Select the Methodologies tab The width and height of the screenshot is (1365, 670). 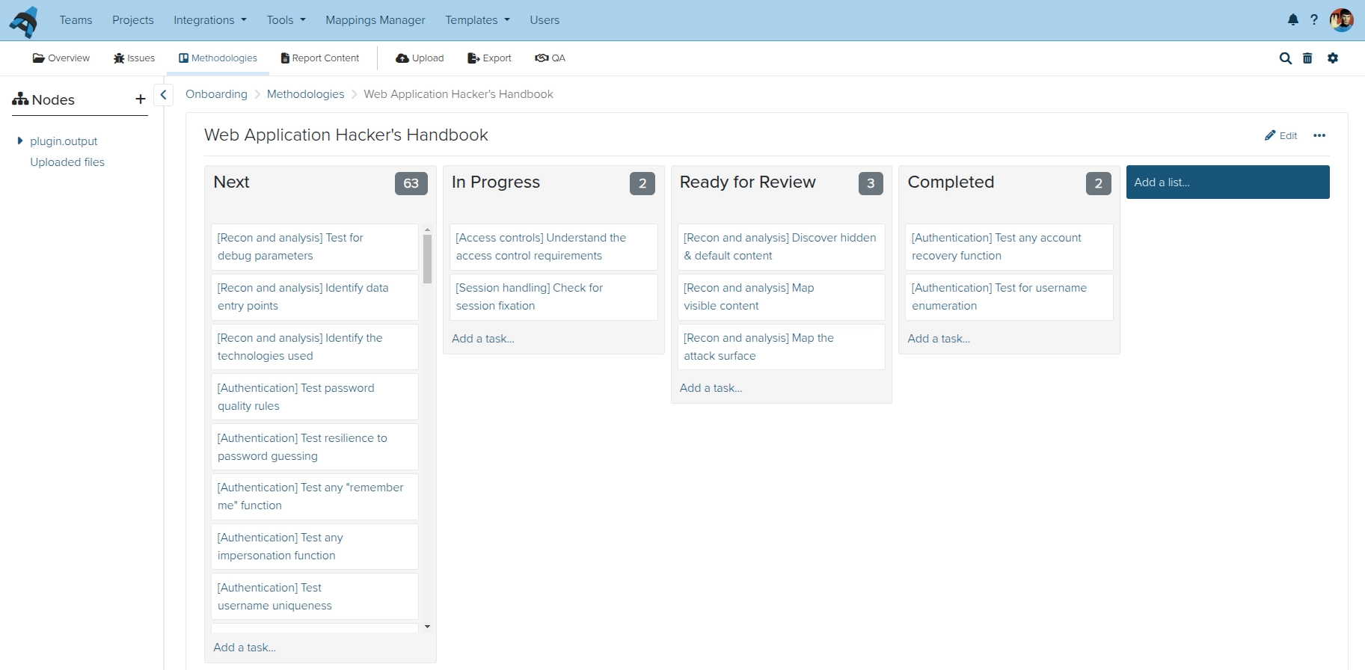click(x=218, y=58)
